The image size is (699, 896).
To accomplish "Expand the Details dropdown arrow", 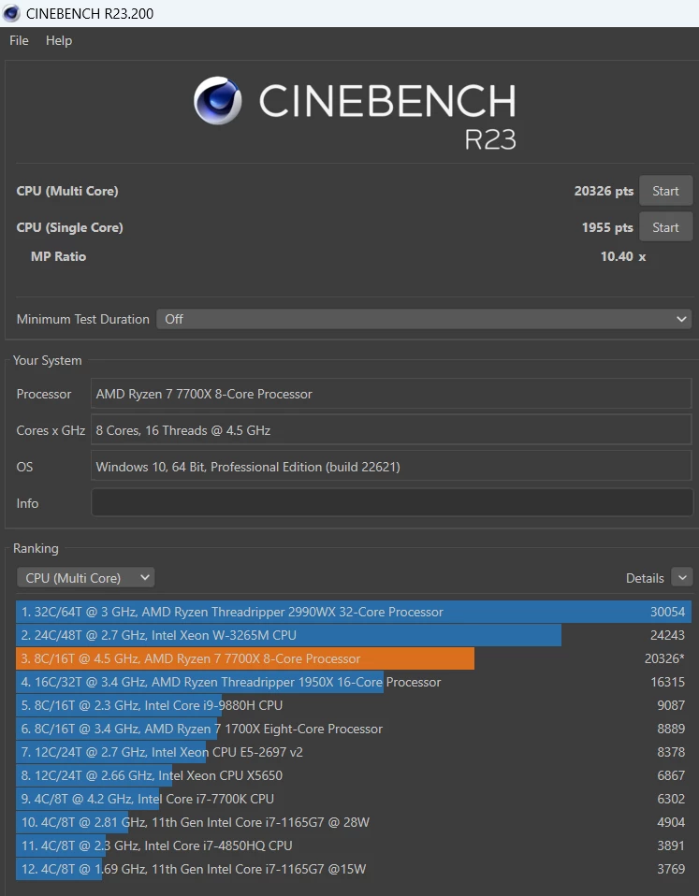I will click(682, 578).
